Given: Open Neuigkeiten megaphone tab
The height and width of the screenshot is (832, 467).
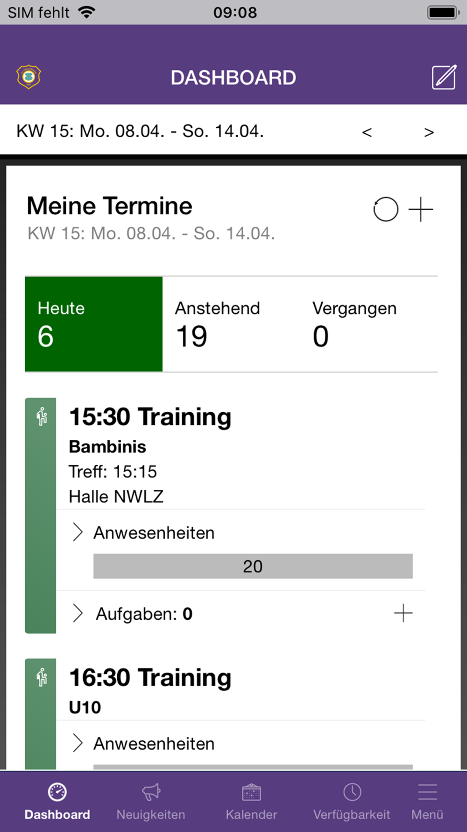Looking at the screenshot, I should click(x=151, y=801).
